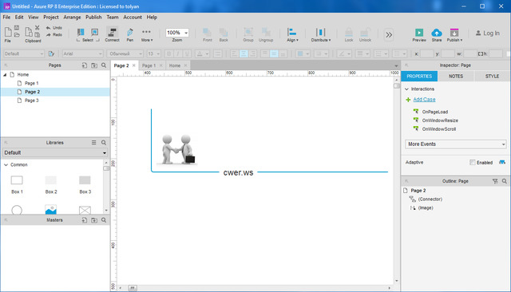Select (Connector) in Outline panel
This screenshot has width=511, height=292.
pyautogui.click(x=430, y=199)
